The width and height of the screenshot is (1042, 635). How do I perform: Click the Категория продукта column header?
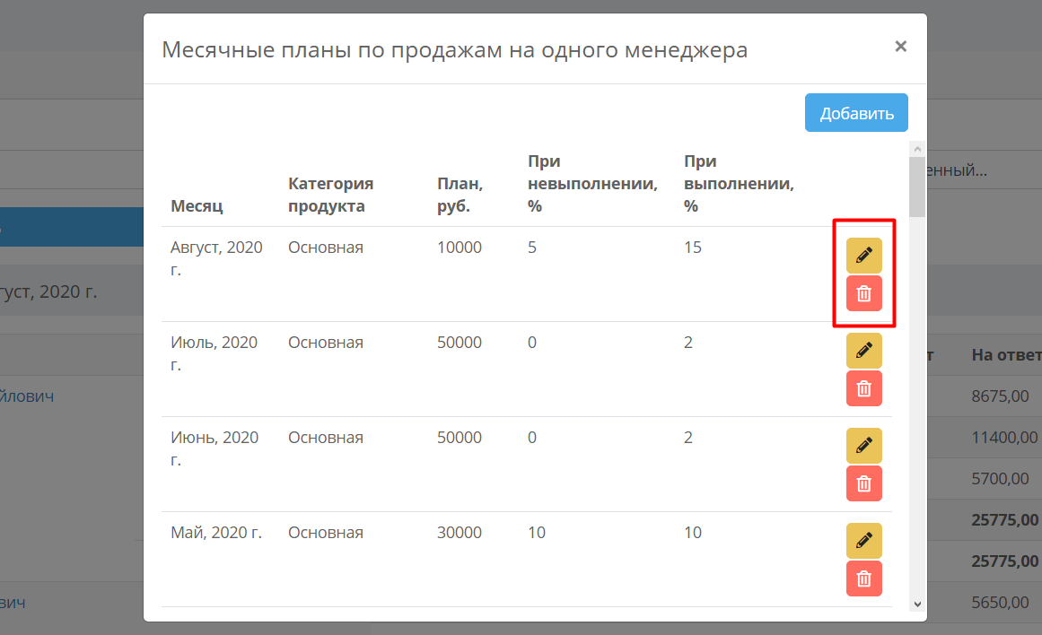pyautogui.click(x=330, y=195)
